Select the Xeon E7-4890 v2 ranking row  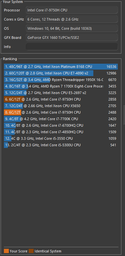pyautogui.click(x=61, y=73)
